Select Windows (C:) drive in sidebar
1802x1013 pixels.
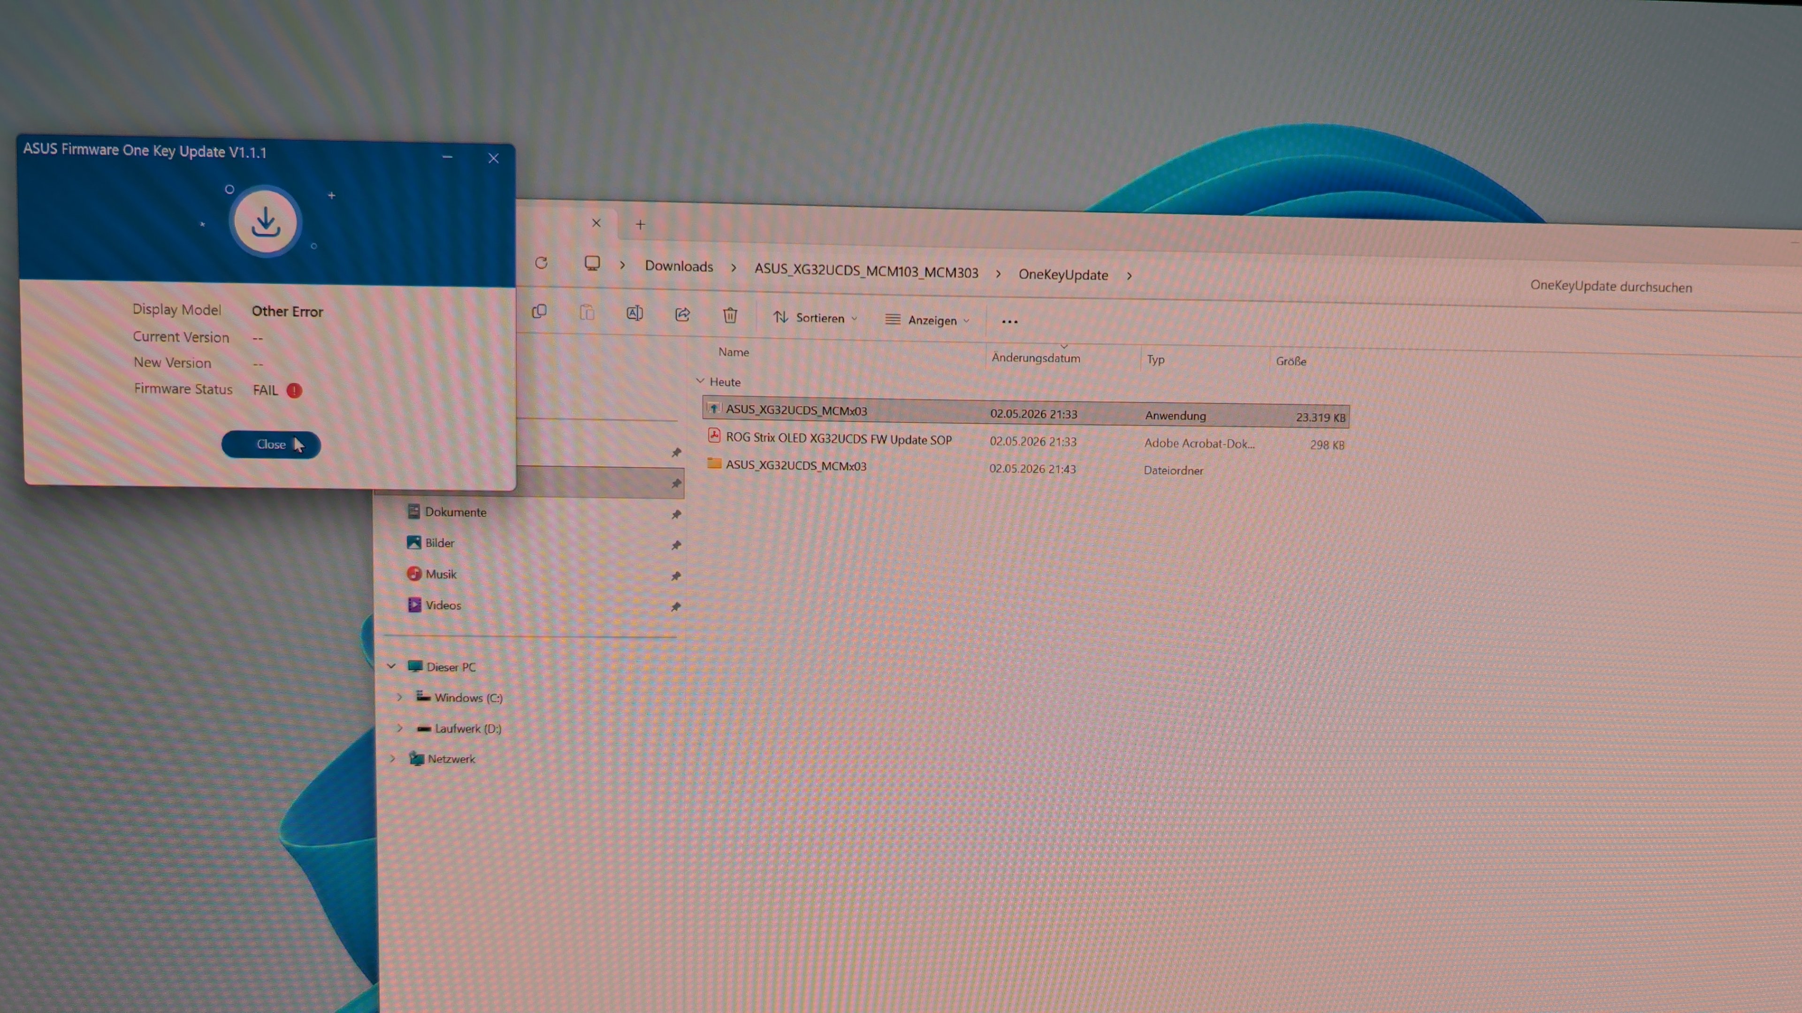click(x=468, y=698)
